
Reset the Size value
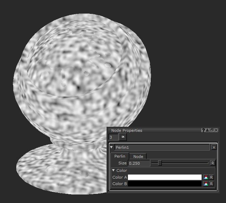pos(212,163)
